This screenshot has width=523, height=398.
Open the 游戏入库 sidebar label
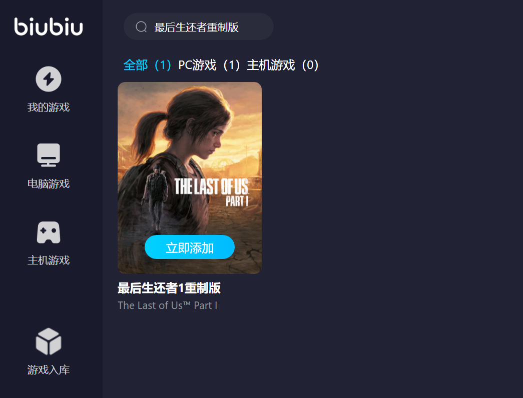pos(49,369)
